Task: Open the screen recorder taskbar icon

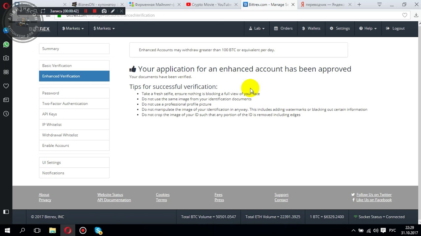Action: [x=83, y=230]
